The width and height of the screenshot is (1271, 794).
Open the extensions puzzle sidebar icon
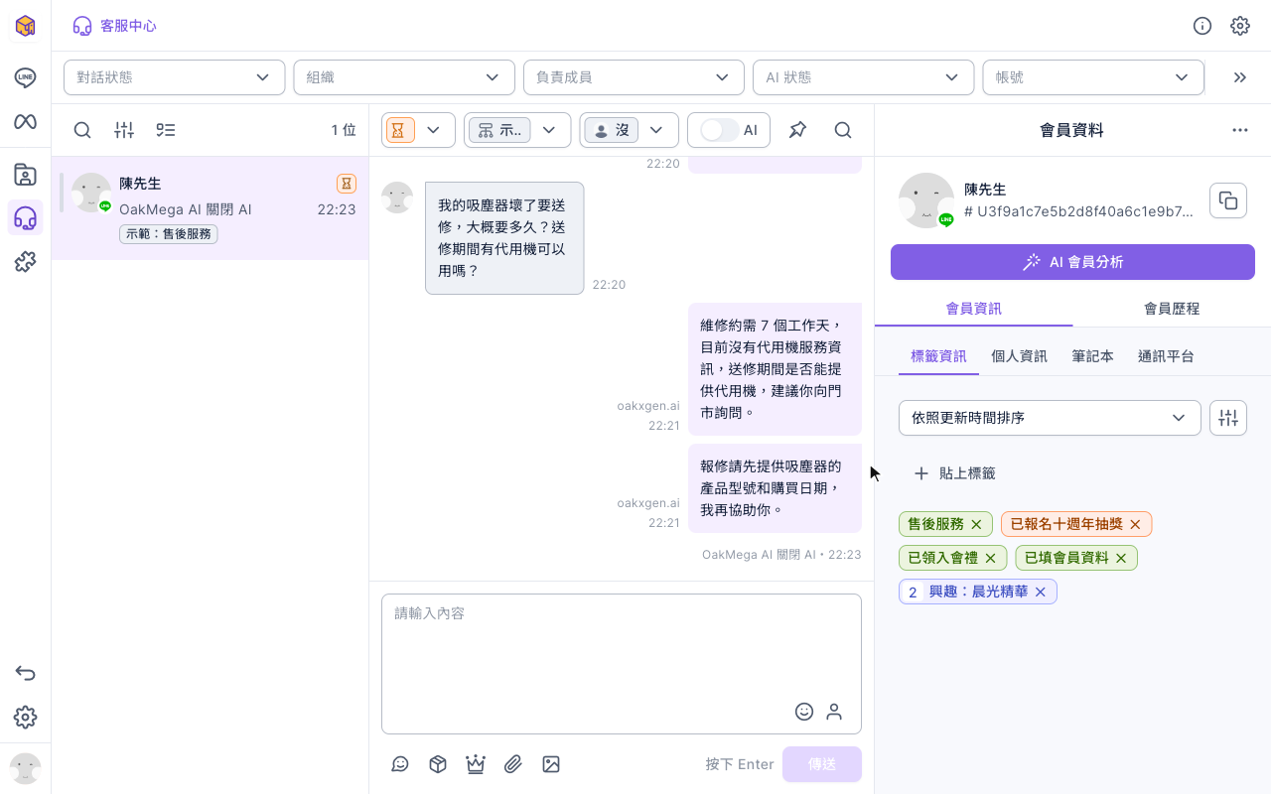(25, 262)
